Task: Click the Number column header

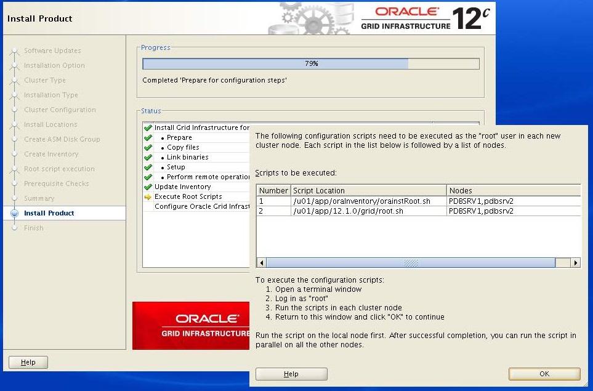Action: click(x=274, y=191)
